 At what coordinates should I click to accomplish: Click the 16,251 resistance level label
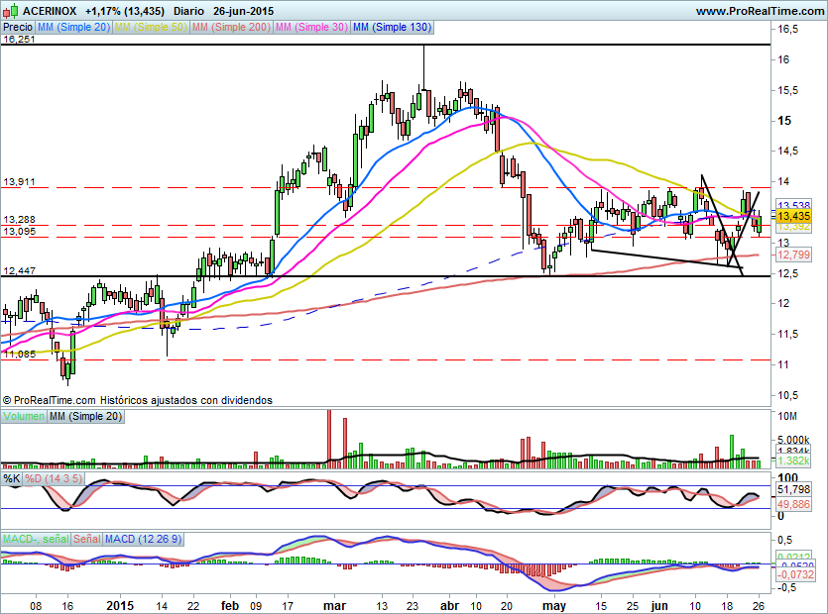(19, 39)
